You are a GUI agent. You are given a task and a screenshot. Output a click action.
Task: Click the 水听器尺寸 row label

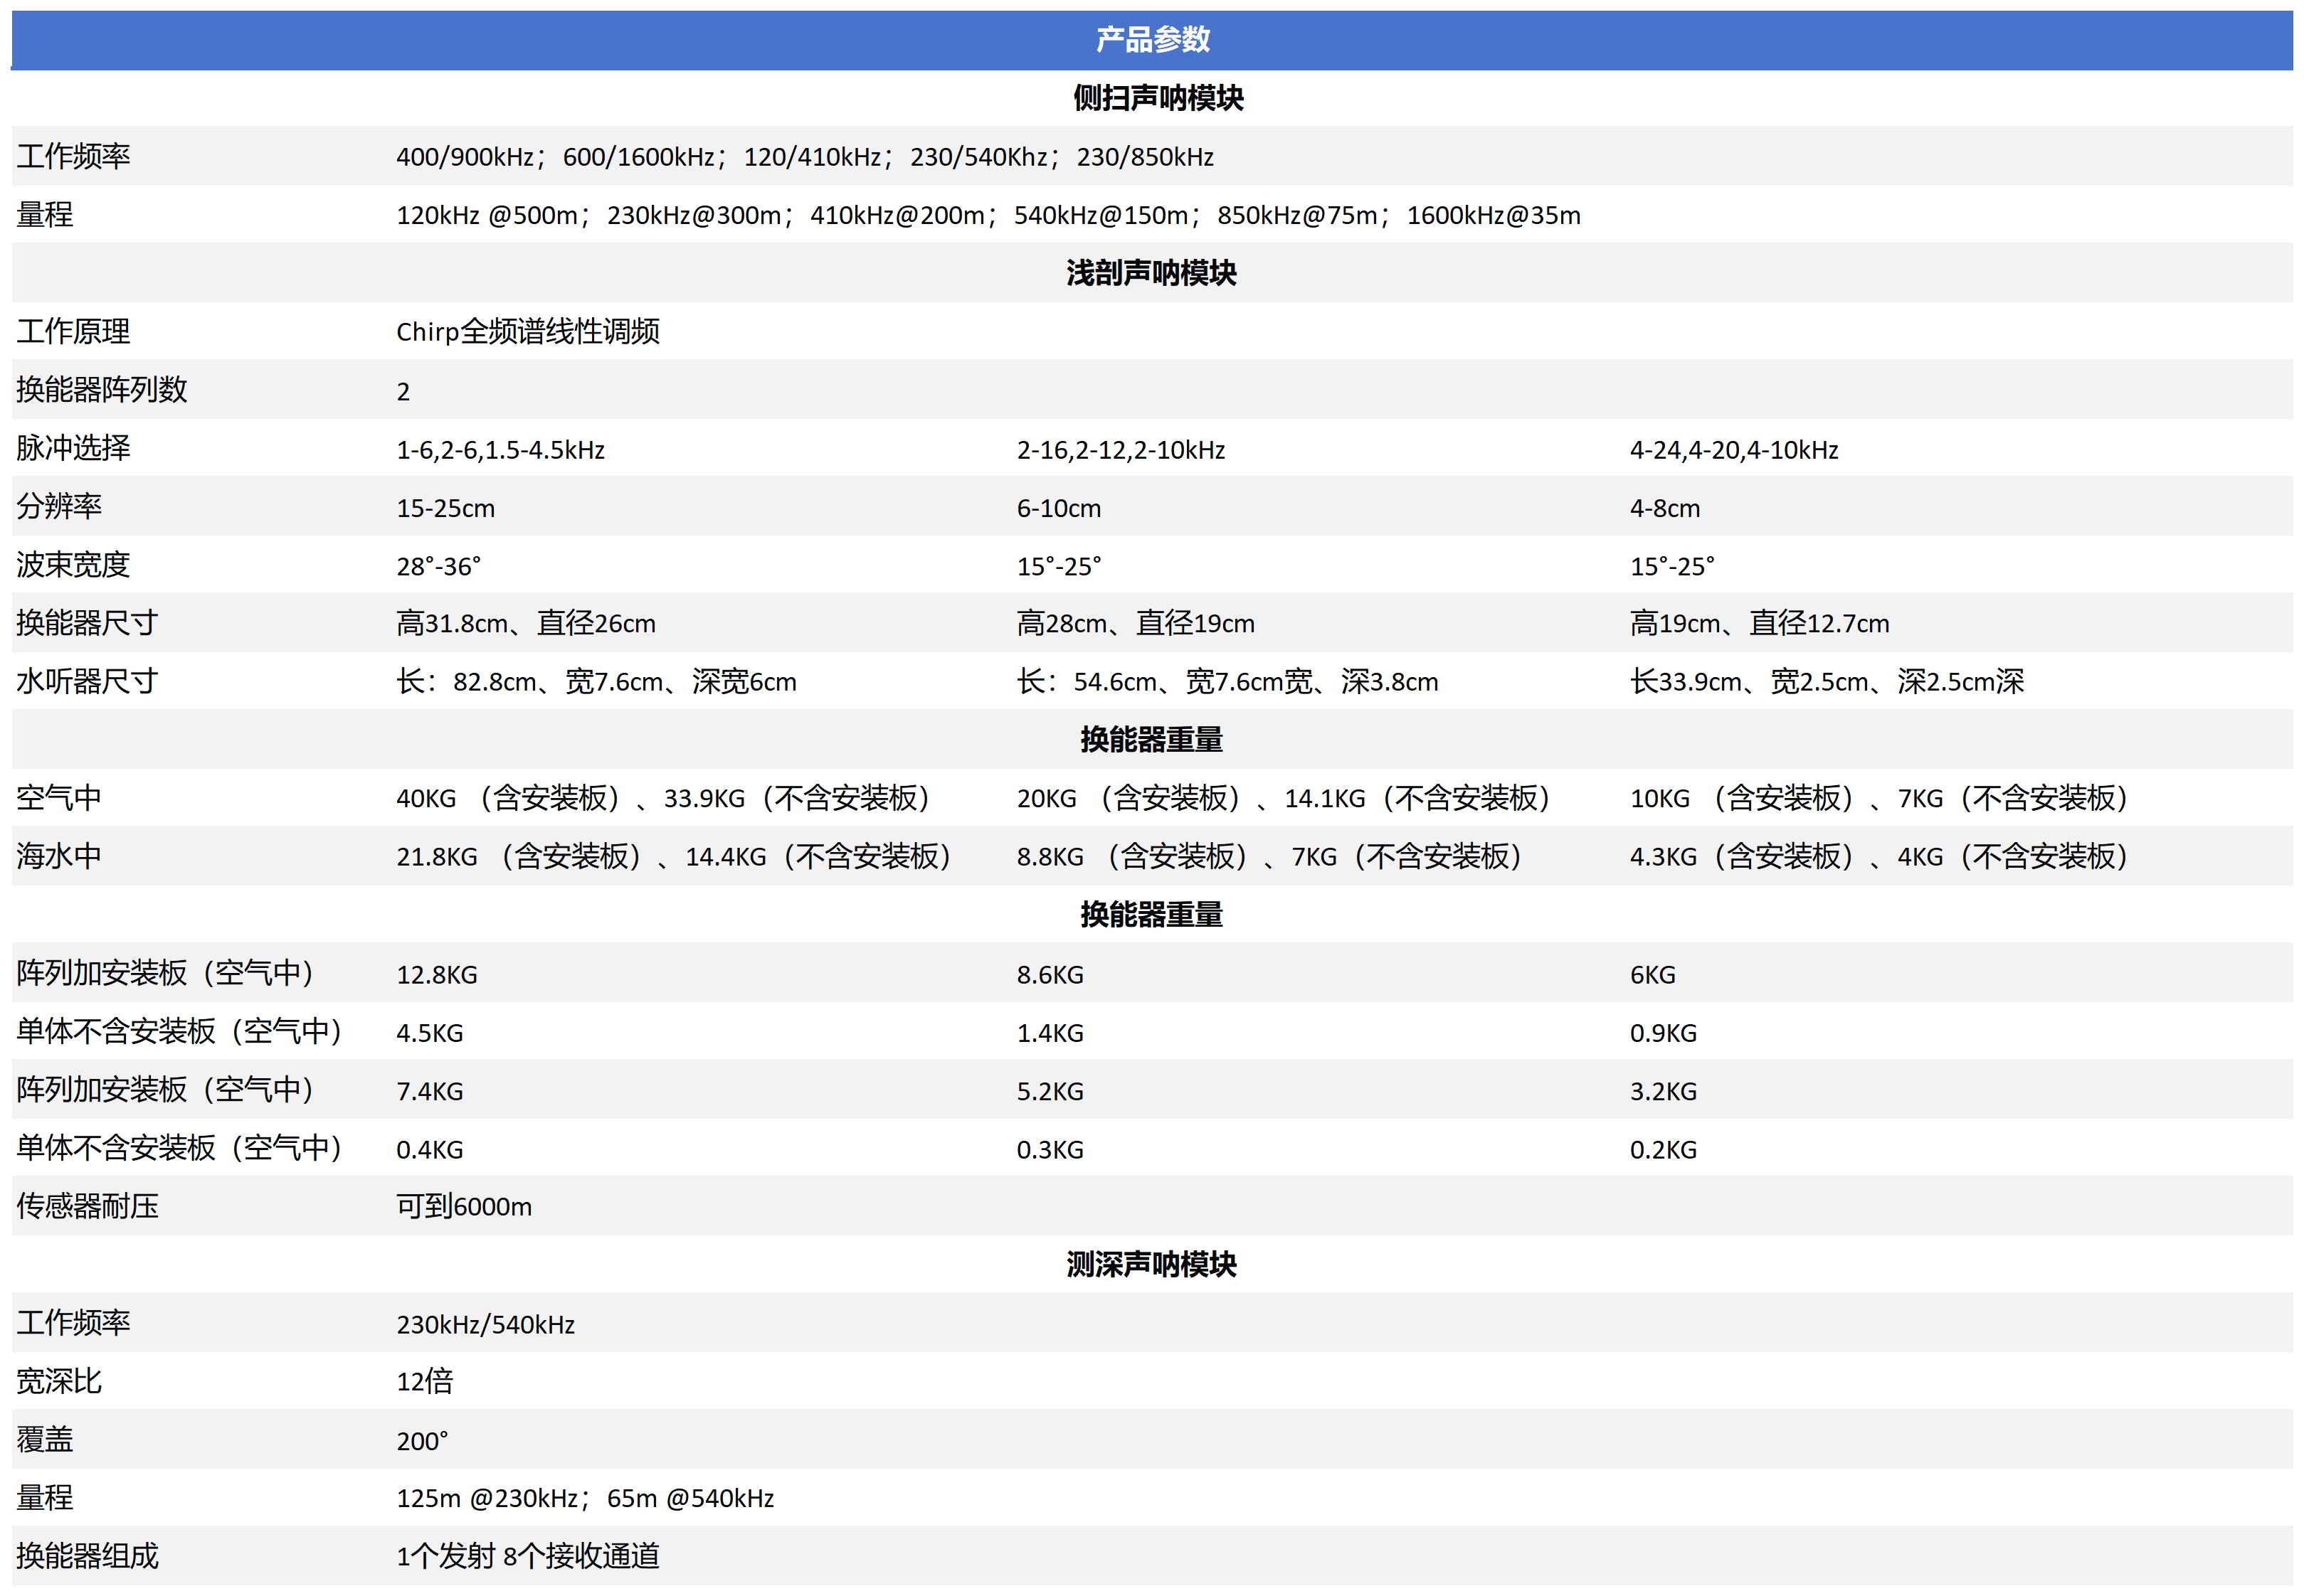pyautogui.click(x=87, y=682)
